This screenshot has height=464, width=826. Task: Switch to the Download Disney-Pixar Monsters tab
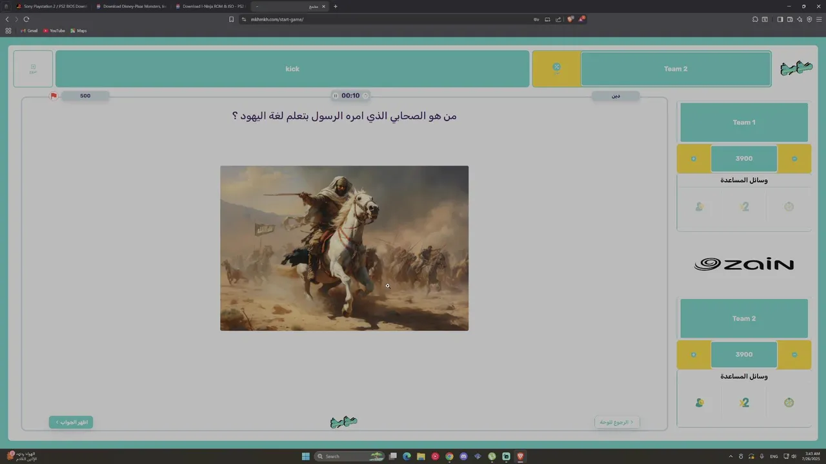[131, 6]
